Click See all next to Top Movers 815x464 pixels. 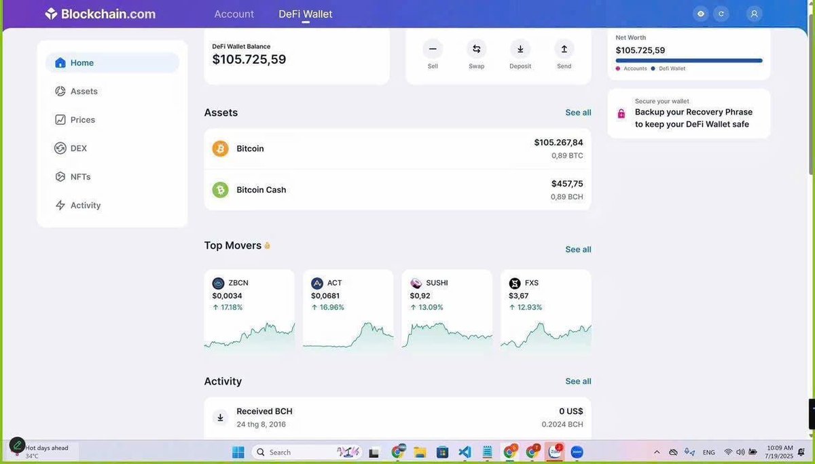(x=578, y=250)
